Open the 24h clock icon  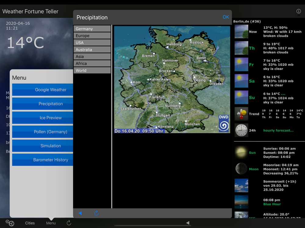241,130
